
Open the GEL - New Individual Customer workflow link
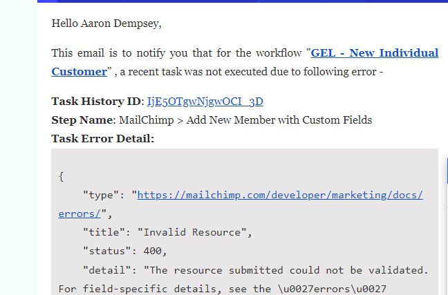pyautogui.click(x=374, y=53)
